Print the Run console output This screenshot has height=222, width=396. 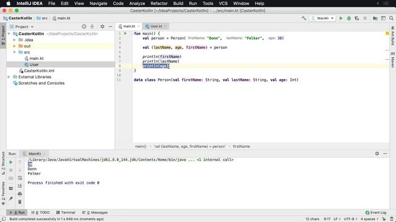pyautogui.click(x=20, y=194)
